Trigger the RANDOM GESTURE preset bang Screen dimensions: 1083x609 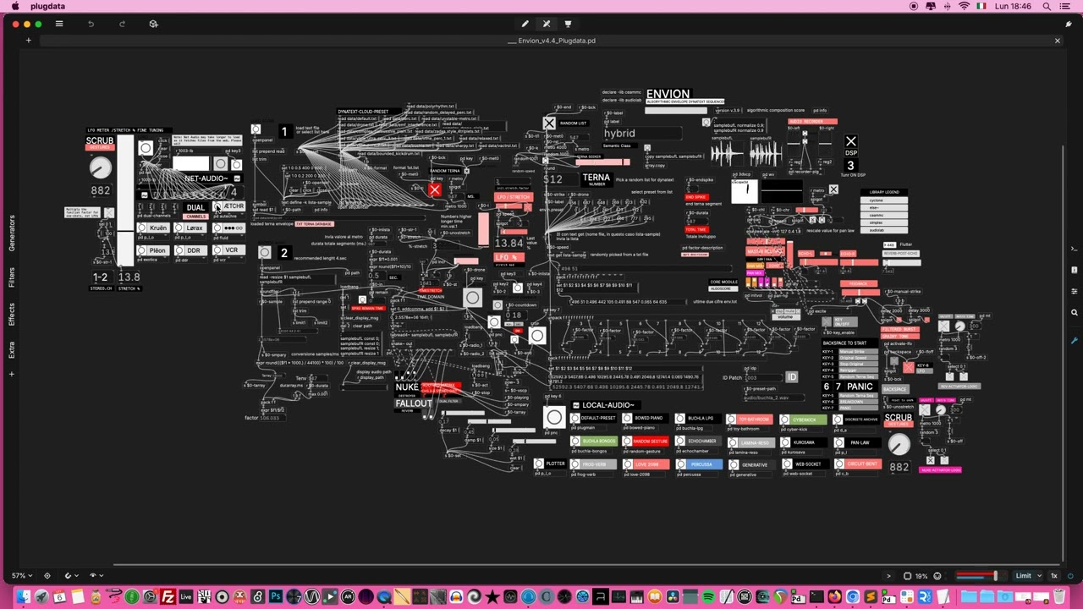tap(627, 442)
